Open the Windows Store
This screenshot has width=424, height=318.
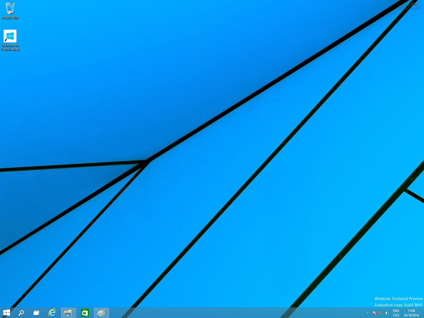[x=85, y=313]
